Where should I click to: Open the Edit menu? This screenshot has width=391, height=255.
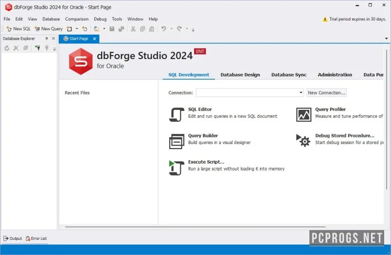[19, 19]
